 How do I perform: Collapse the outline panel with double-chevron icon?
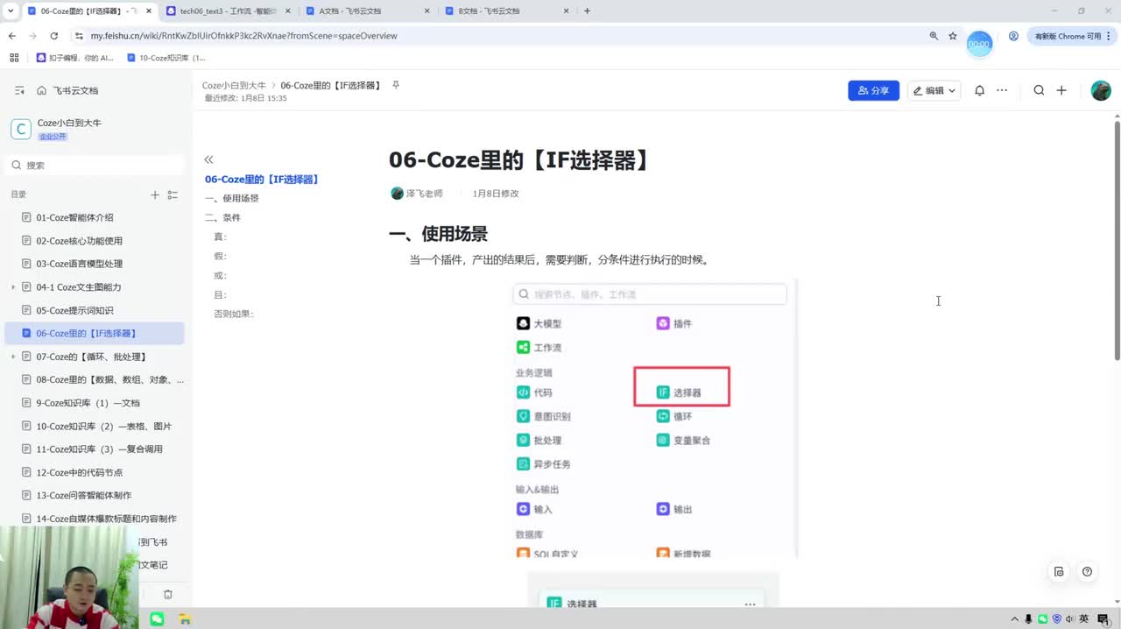coord(208,159)
